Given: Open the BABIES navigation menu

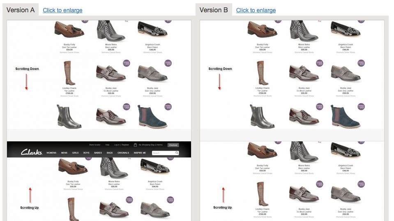Looking at the screenshot, I should point(98,153).
